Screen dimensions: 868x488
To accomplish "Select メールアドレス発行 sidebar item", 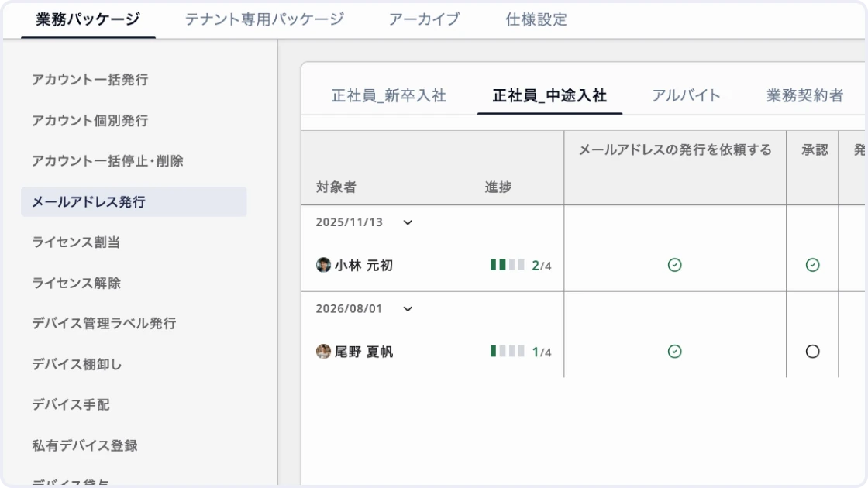I will pos(134,202).
